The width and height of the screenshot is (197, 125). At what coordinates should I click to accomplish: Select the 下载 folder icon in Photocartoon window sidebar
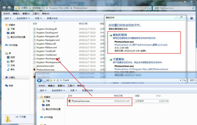(x=8, y=29)
